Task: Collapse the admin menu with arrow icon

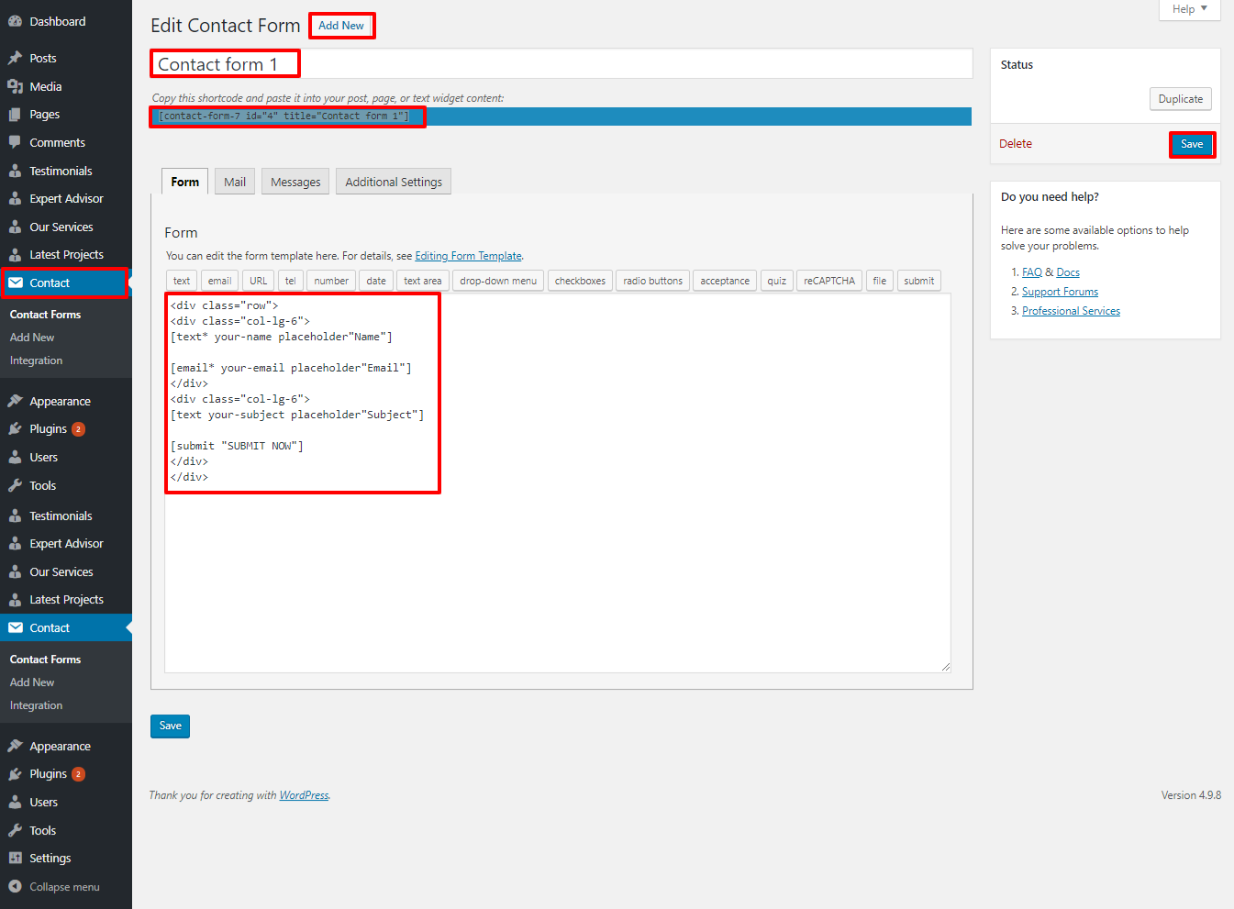Action: (15, 887)
